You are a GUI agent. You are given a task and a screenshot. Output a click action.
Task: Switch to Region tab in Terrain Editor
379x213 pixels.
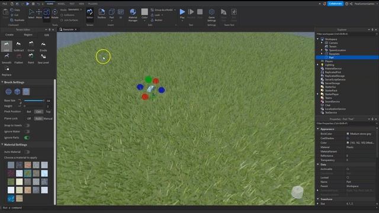pyautogui.click(x=28, y=35)
